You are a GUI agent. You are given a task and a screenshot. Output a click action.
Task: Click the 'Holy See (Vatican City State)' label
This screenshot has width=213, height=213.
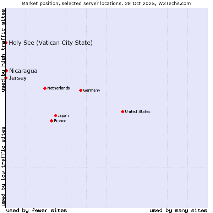click(51, 43)
